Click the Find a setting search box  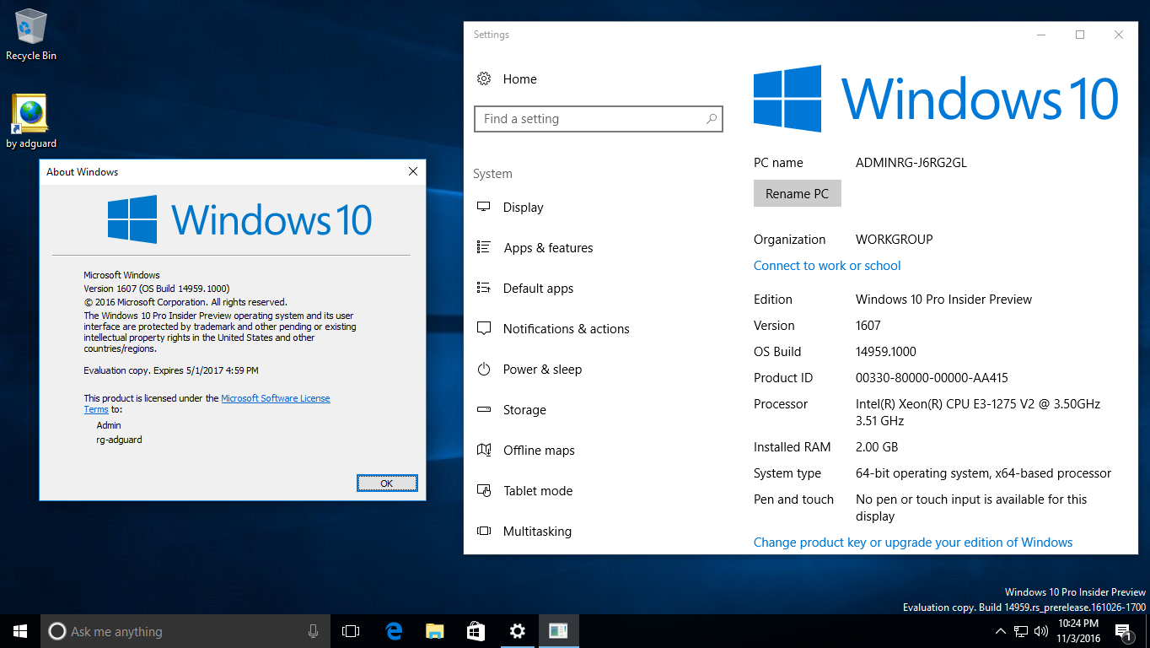point(598,119)
